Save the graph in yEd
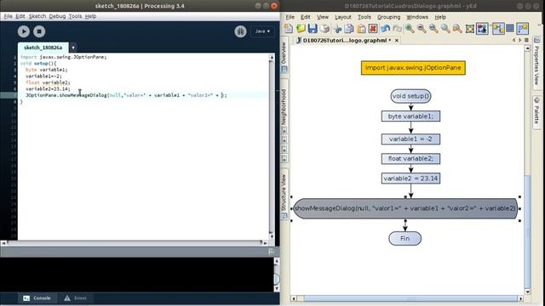The width and height of the screenshot is (545, 306). (313, 28)
